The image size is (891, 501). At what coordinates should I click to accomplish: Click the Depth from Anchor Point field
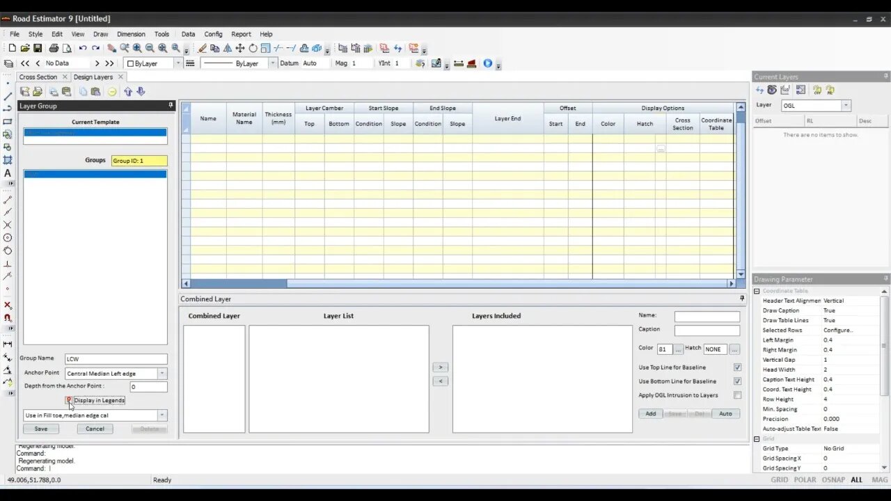(148, 387)
